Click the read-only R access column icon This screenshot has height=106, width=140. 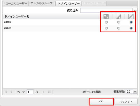(118, 17)
